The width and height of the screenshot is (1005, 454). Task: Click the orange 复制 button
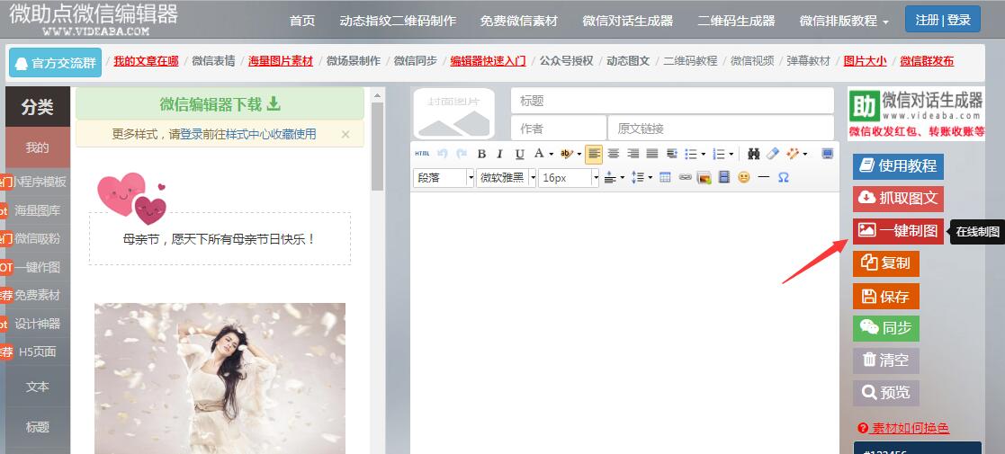point(885,263)
